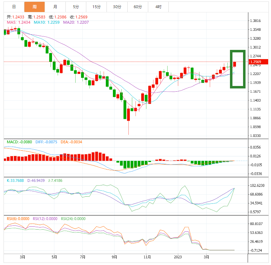Click the J: 7.4186 indicator value
The height and width of the screenshot is (265, 271).
[x=55, y=180]
